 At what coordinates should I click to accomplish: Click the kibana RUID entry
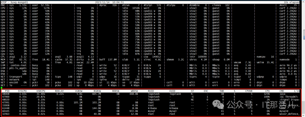152,108
